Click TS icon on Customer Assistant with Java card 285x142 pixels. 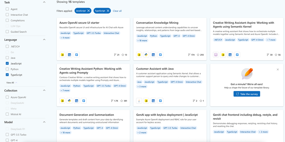pos(153,101)
